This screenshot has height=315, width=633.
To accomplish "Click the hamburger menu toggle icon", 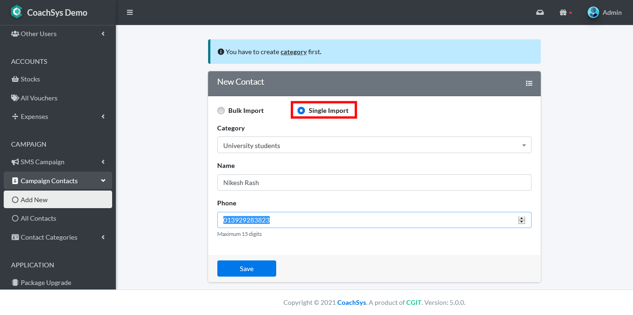I will (130, 12).
